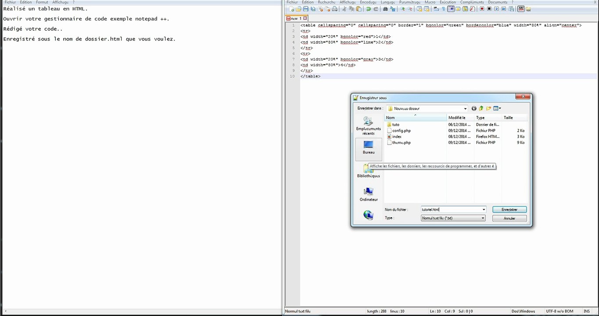
Task: Go up one folder level in dialog
Action: point(481,108)
